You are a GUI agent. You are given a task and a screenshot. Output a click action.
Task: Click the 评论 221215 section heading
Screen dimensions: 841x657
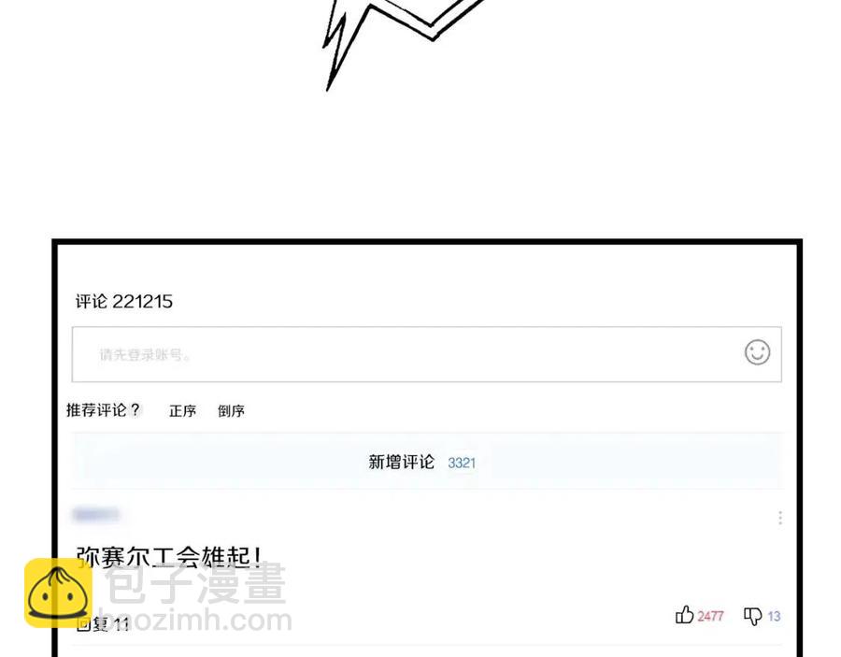[124, 302]
